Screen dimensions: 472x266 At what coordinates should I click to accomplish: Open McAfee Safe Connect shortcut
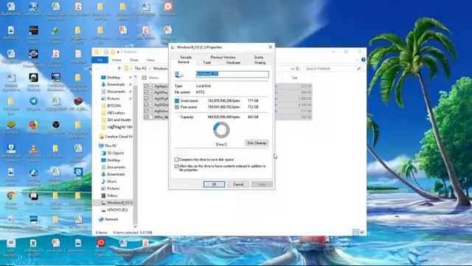[x=11, y=152]
